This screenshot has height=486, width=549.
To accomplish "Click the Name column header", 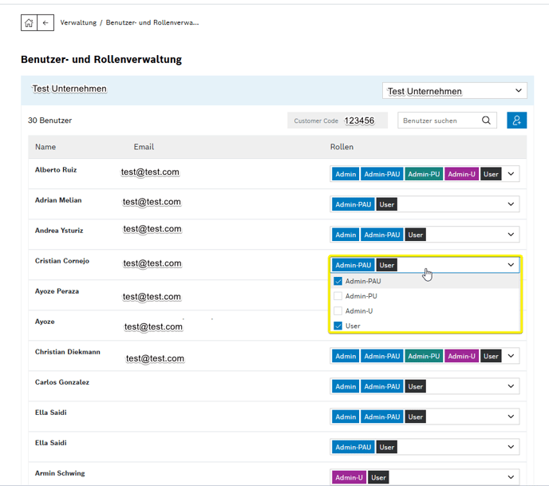I will pos(45,147).
